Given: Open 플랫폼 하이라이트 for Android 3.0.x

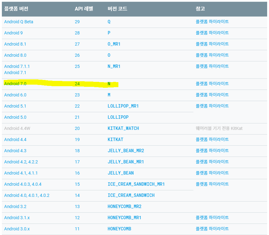Looking at the screenshot, I should coord(212,229).
